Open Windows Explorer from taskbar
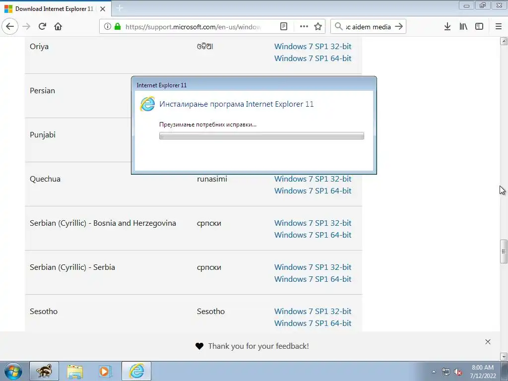Image resolution: width=508 pixels, height=381 pixels. [x=75, y=371]
